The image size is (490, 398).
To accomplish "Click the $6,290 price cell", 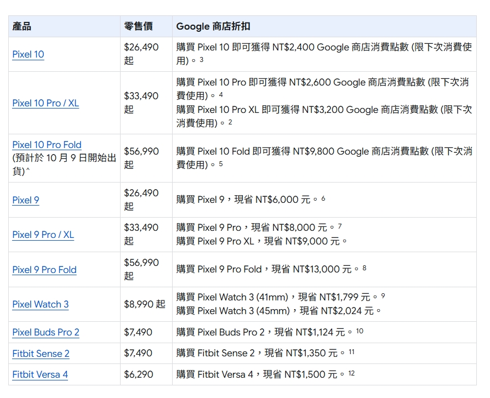I will coord(139,374).
